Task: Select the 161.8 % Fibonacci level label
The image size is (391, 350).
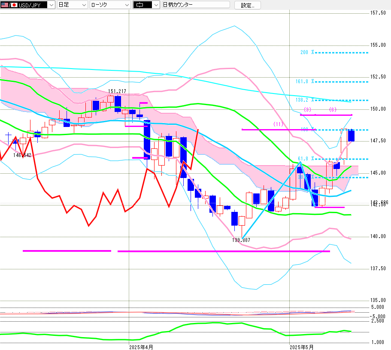Action: pyautogui.click(x=305, y=81)
